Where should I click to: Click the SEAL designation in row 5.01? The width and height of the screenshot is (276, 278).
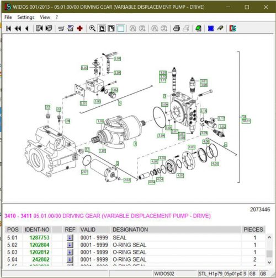coord(119,238)
